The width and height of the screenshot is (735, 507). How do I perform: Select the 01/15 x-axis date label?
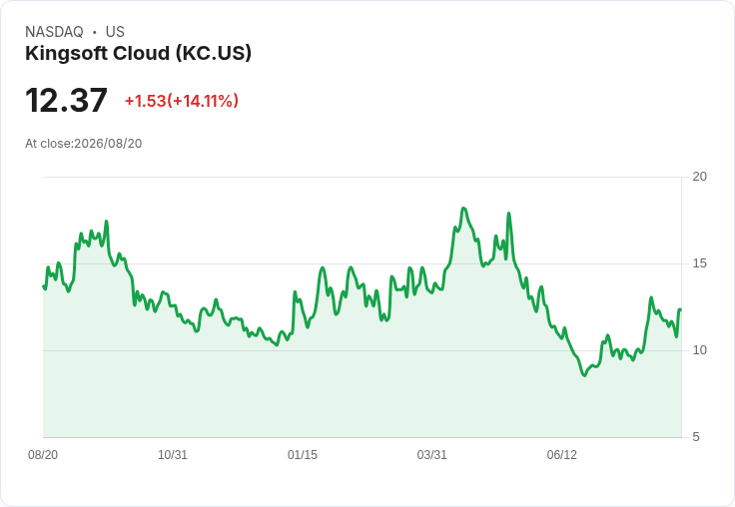tap(303, 454)
